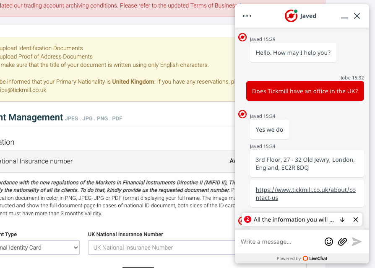The width and height of the screenshot is (375, 268).
Task: Focus the Write a message input
Action: tap(281, 242)
